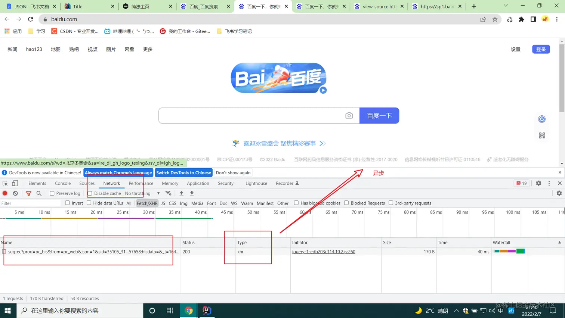Check the Blocked Requests checkbox
Image resolution: width=565 pixels, height=318 pixels.
pos(346,203)
